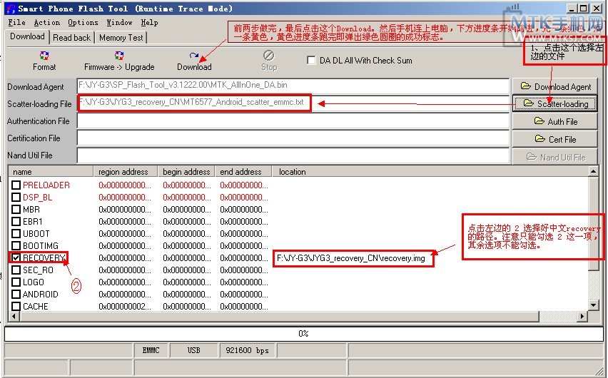The height and width of the screenshot is (378, 608).
Task: Open the Auth File browse button
Action: [555, 121]
